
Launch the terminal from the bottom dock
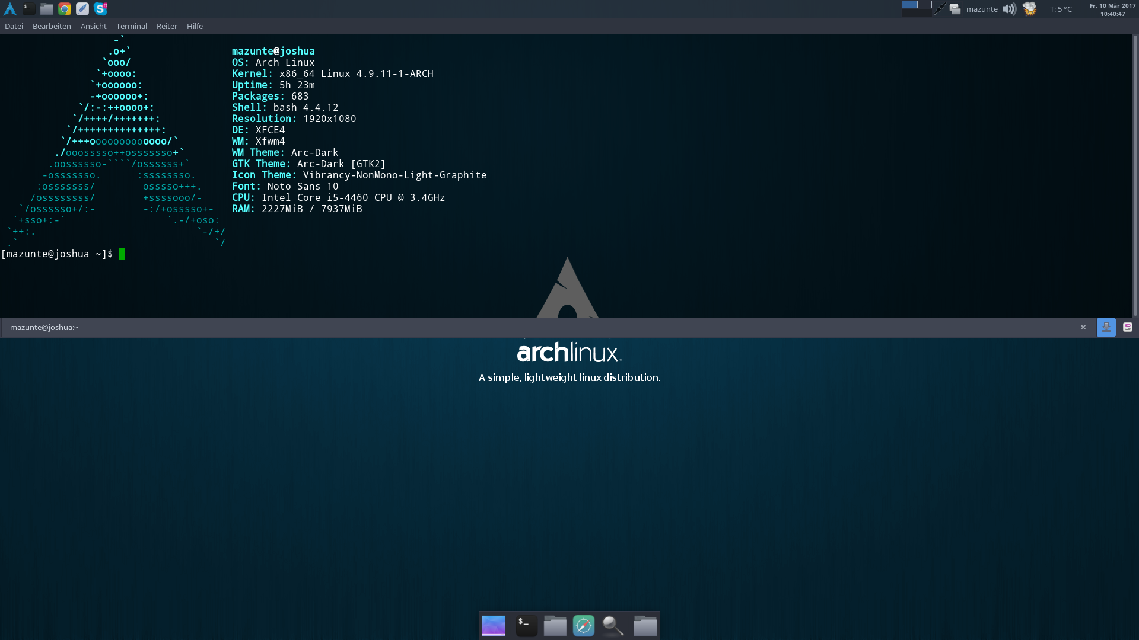[x=526, y=625]
